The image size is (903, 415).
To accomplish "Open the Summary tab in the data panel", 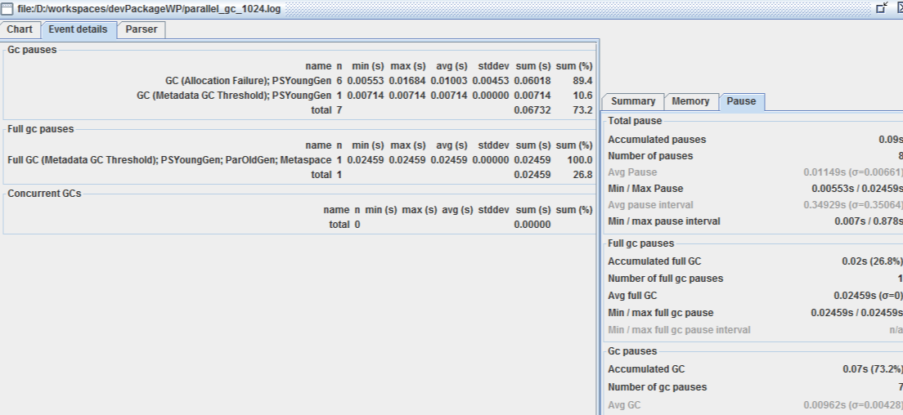I will point(633,101).
